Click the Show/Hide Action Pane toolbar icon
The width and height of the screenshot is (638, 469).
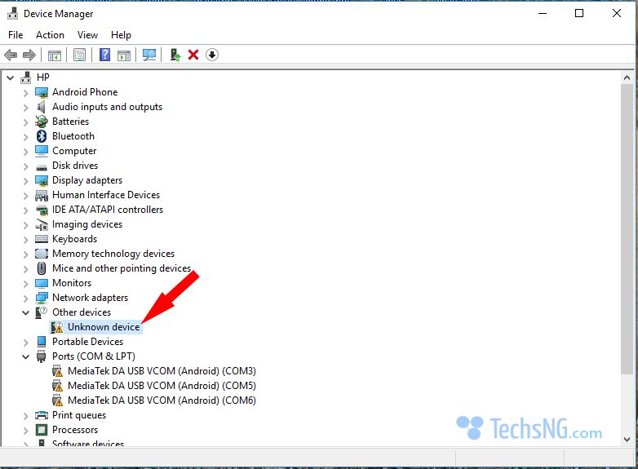tap(124, 55)
